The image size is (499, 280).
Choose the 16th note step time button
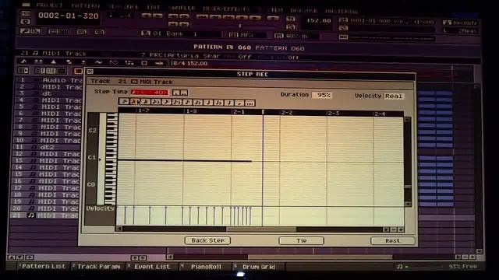[166, 102]
